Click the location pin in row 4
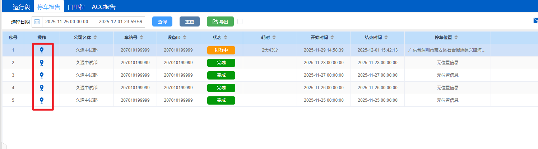 [42, 88]
